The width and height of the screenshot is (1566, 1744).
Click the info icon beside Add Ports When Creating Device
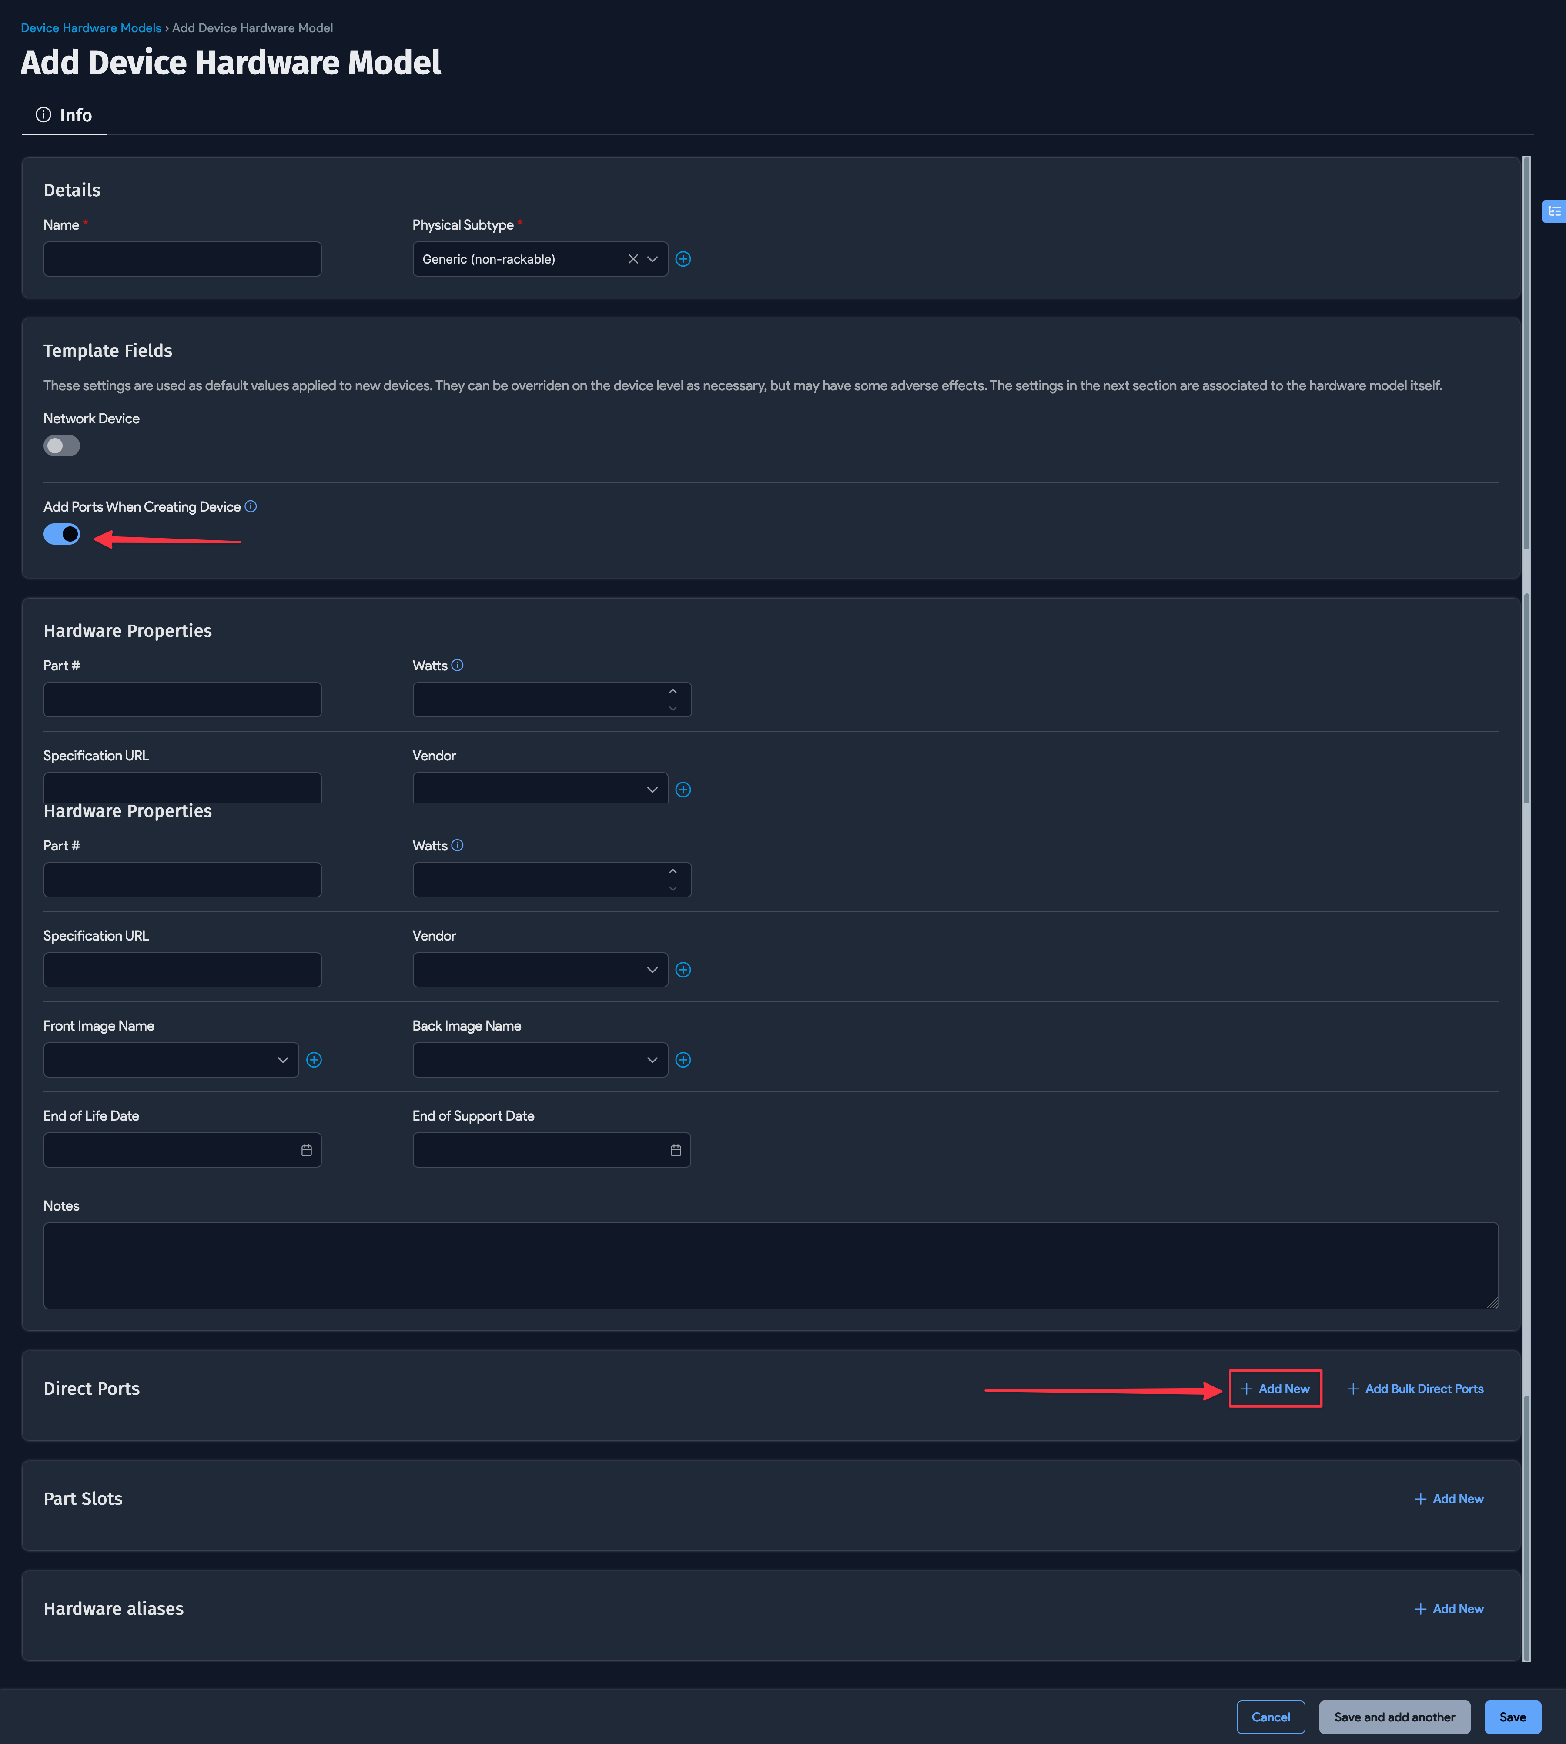tap(251, 507)
